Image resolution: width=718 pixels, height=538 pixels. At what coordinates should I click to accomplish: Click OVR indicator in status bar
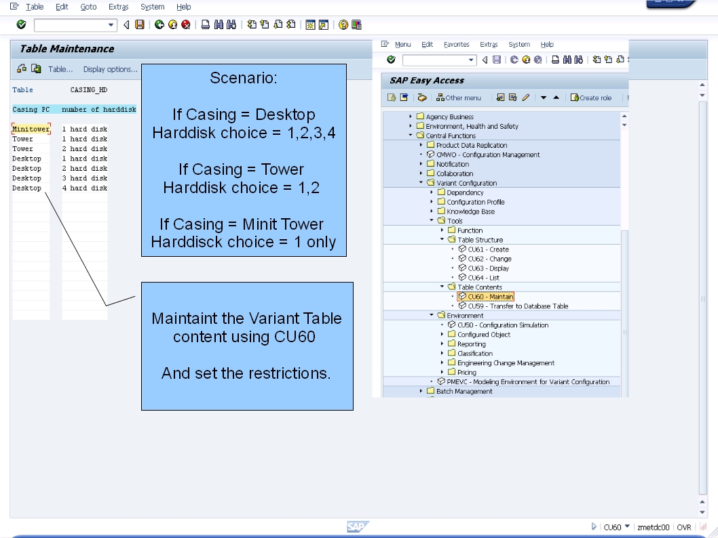(x=683, y=527)
